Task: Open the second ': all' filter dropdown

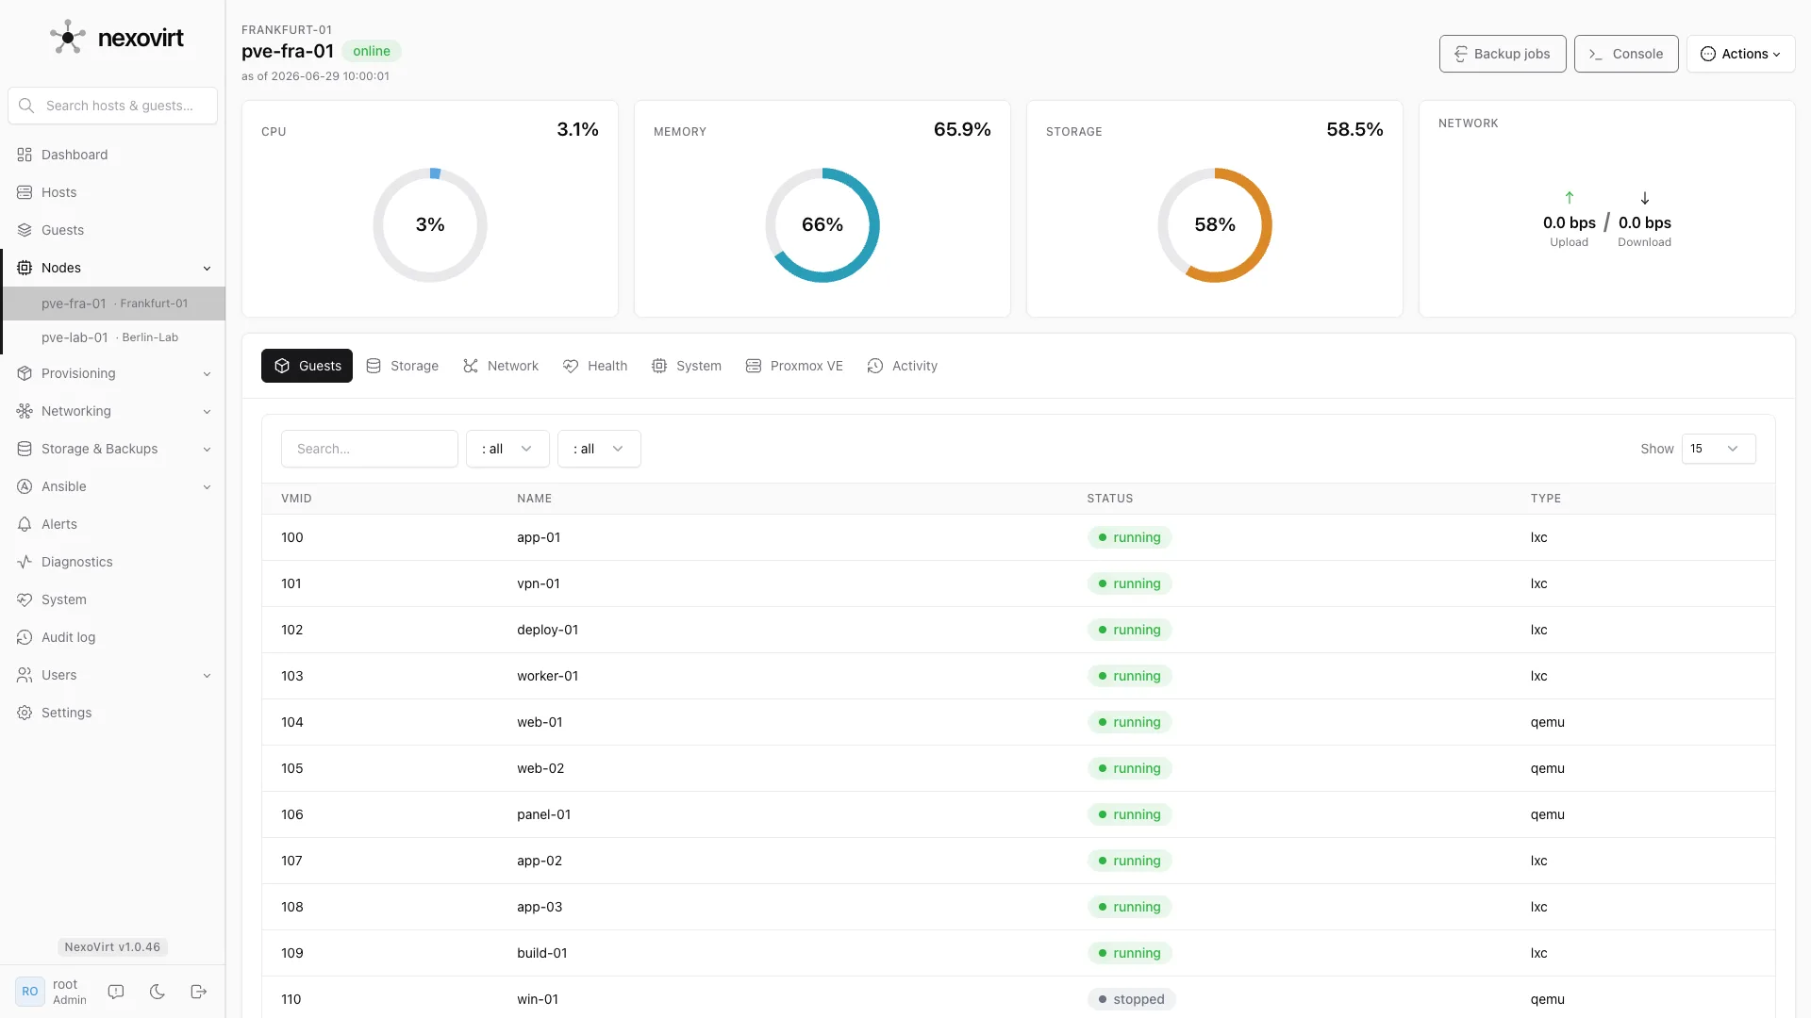Action: coord(599,449)
